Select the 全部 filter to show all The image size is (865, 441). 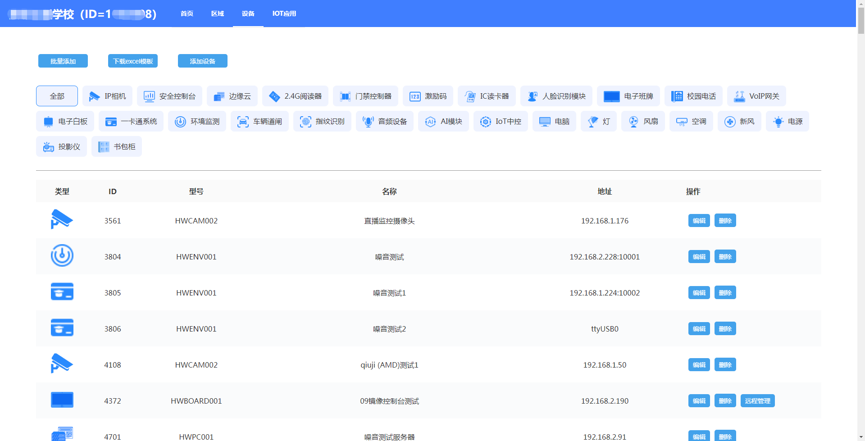[57, 96]
